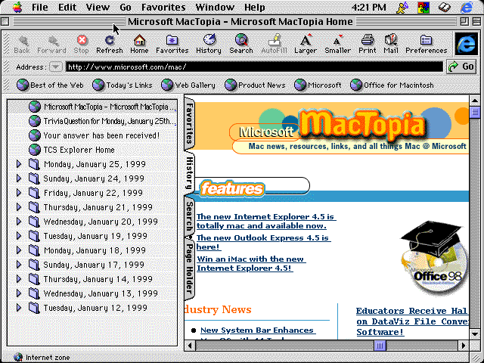Click the book icon in the menu bar
Screen dimensions: 484x363
click(x=445, y=7)
